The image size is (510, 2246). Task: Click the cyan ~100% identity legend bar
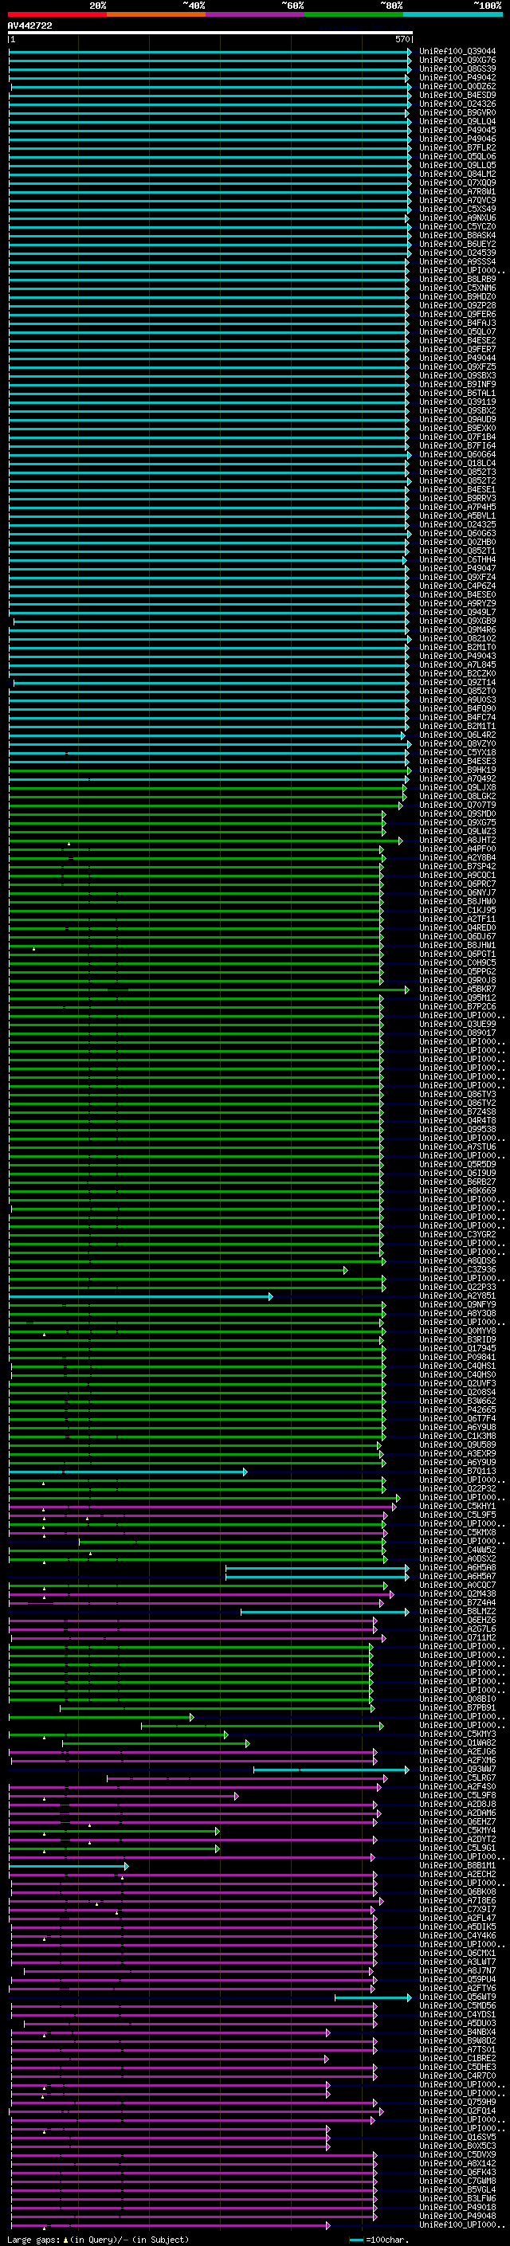(453, 14)
